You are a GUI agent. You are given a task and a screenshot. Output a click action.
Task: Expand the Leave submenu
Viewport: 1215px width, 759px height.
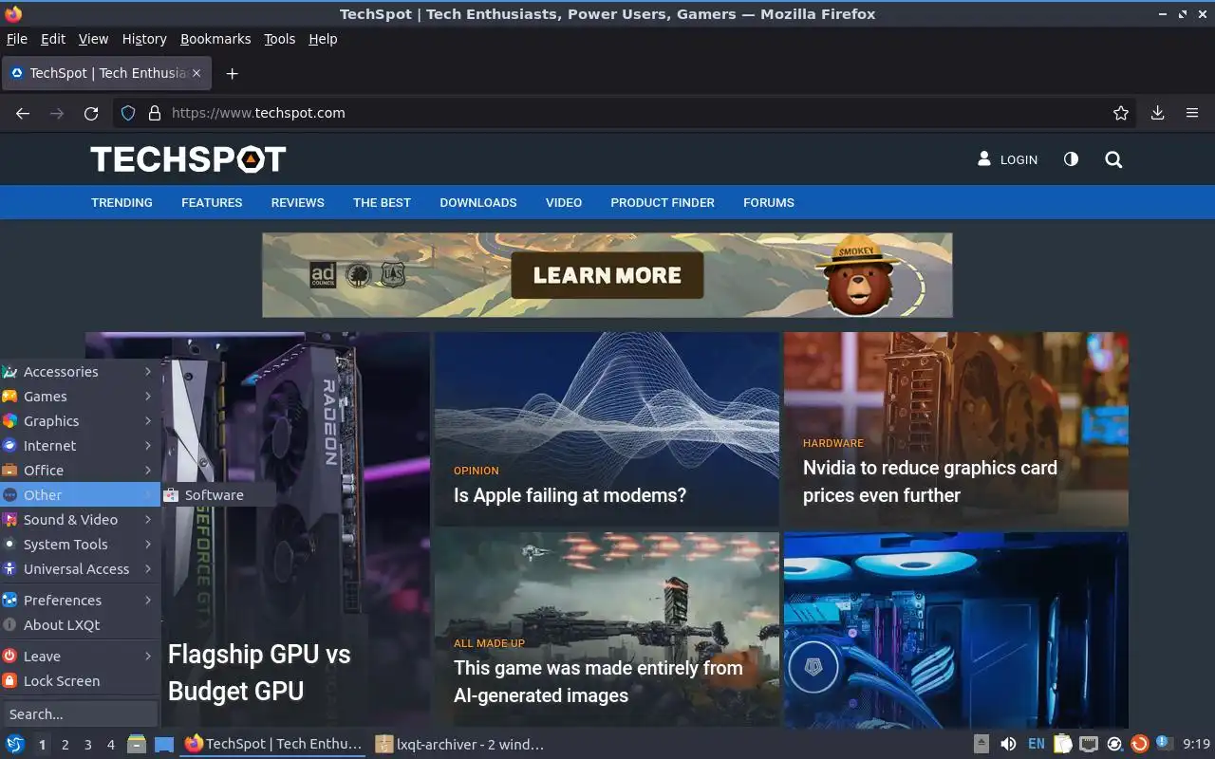pyautogui.click(x=80, y=657)
